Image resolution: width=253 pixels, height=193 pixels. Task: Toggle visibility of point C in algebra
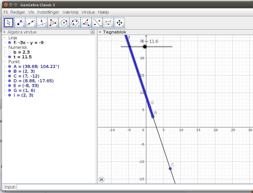(10, 76)
